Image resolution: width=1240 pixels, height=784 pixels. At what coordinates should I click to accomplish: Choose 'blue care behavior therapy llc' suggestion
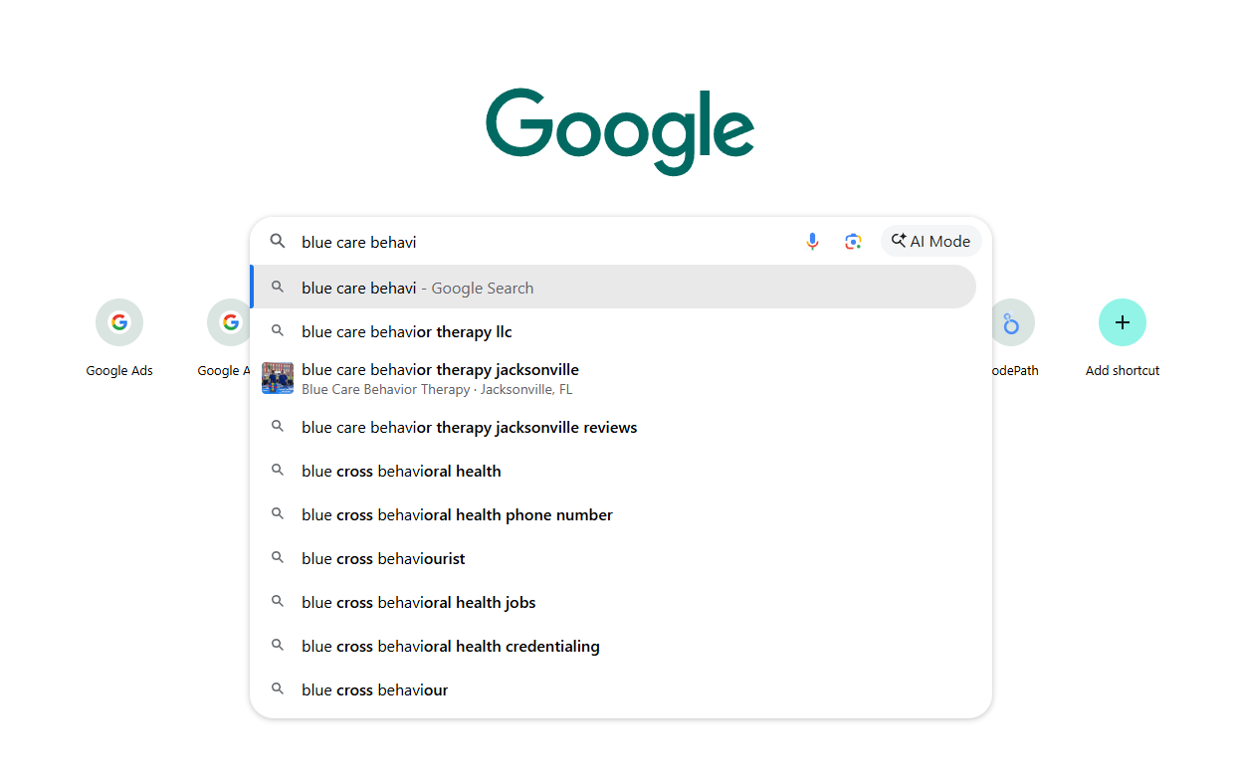pyautogui.click(x=613, y=330)
